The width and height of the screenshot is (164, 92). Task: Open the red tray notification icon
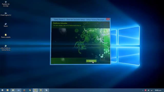pos(146,90)
